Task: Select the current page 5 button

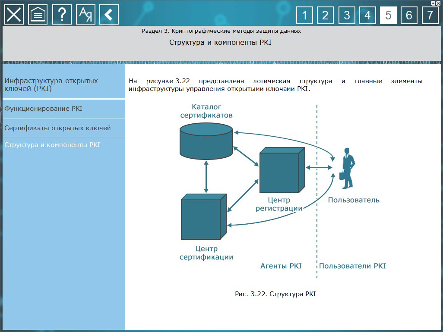Action: click(x=388, y=16)
